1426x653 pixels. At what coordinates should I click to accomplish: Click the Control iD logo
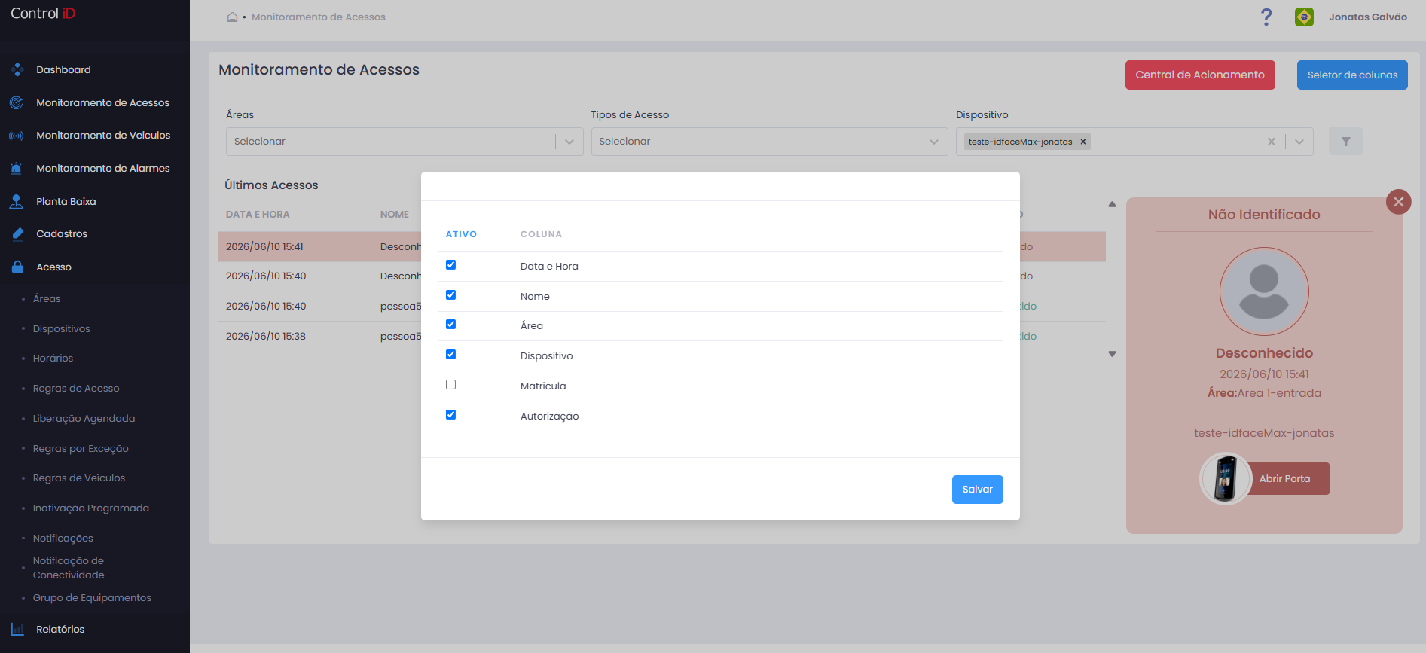coord(43,14)
